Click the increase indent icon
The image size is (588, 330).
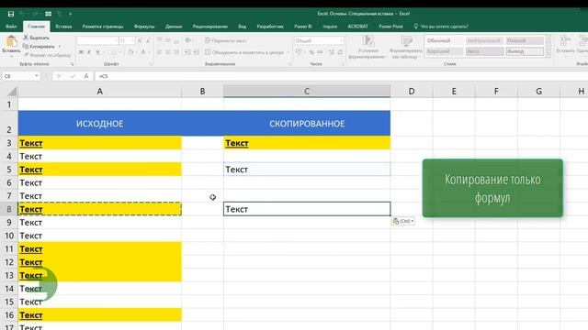196,52
